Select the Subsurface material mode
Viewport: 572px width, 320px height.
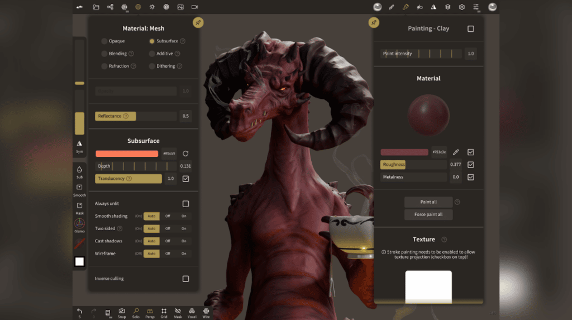164,41
